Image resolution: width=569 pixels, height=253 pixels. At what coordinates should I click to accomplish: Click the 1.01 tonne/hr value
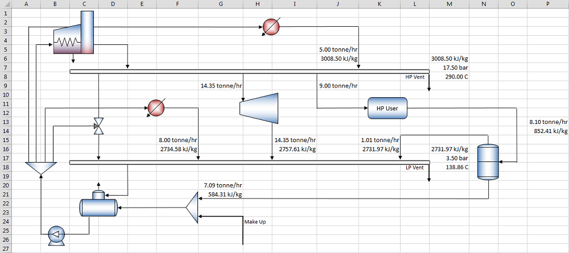[x=380, y=140]
